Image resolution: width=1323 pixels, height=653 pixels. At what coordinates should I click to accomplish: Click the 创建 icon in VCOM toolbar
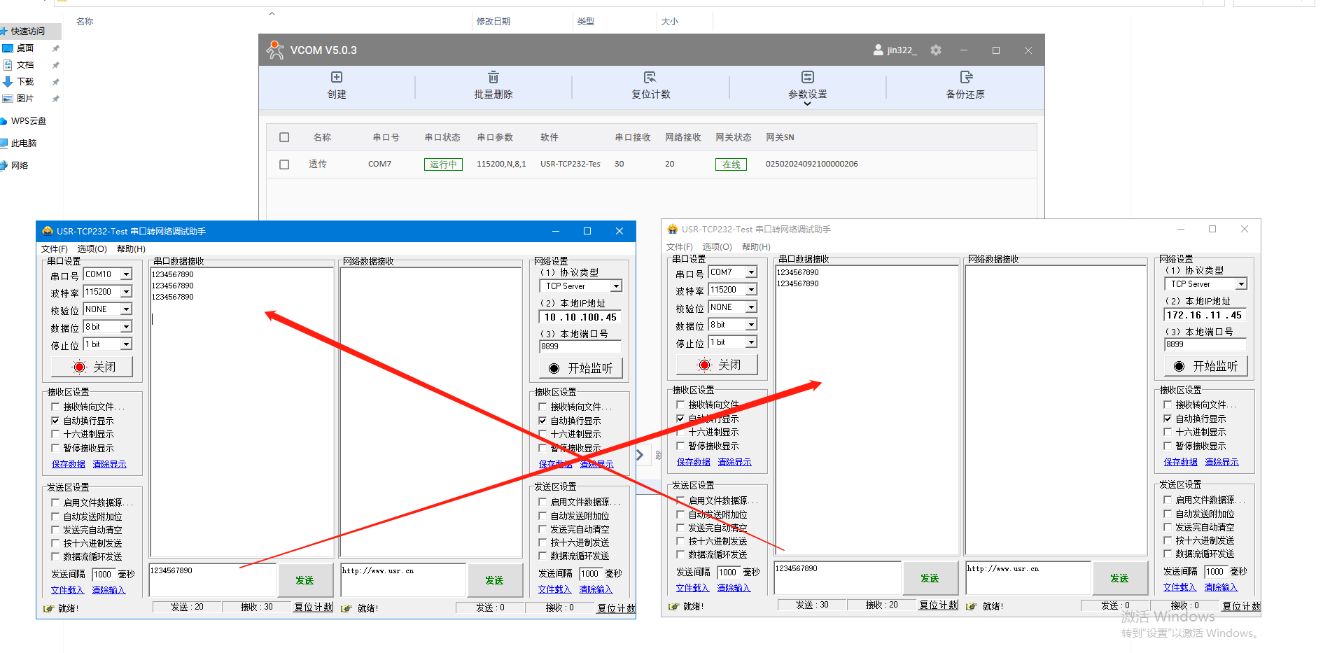pyautogui.click(x=337, y=78)
